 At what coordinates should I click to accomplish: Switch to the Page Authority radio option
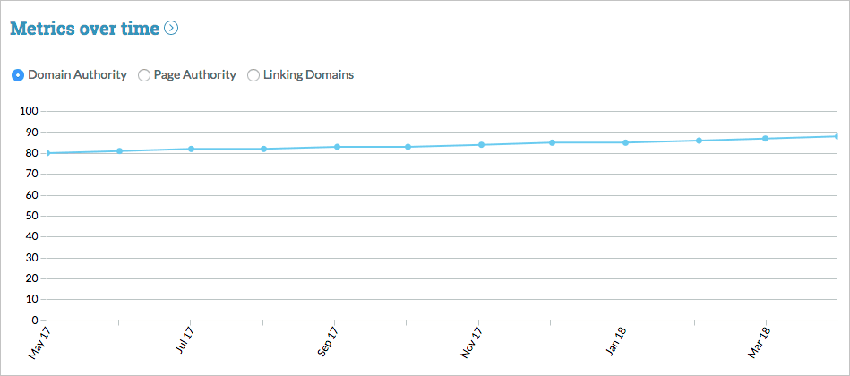point(144,75)
